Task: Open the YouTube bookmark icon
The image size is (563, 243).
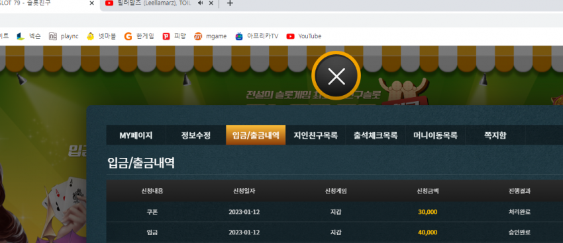Action: 291,36
